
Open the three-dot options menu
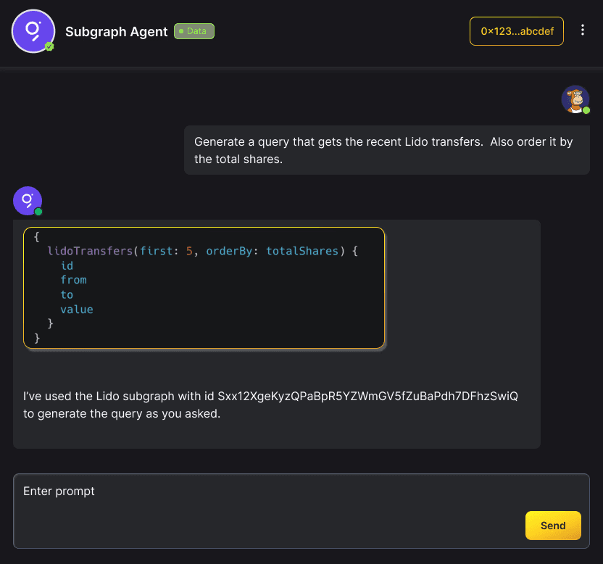click(x=583, y=30)
